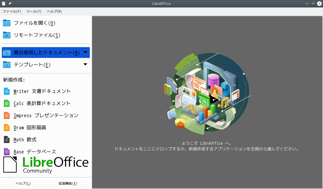Screen dimensions: 323x189
Task: Create a new Draw 図形描画
Action: tap(46, 127)
